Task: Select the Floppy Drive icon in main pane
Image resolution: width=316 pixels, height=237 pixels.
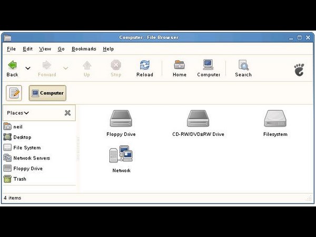Action: coord(121,118)
